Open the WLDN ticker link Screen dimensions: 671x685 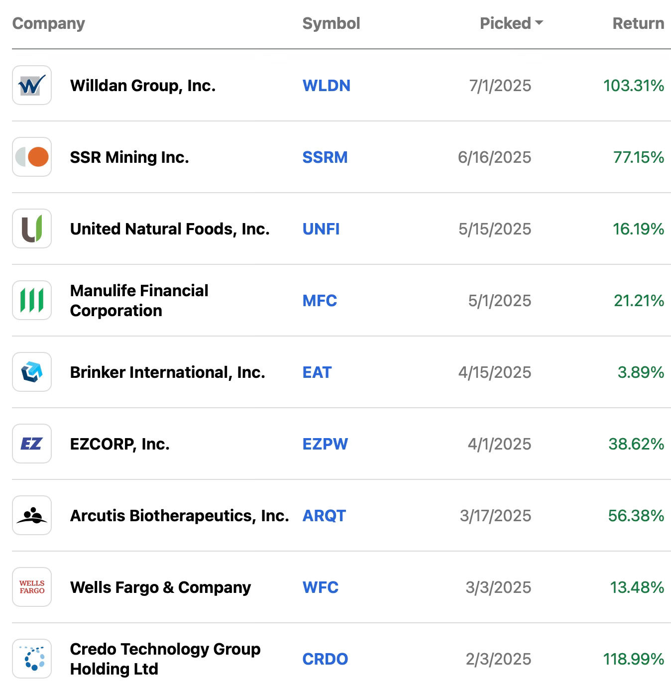coord(327,86)
